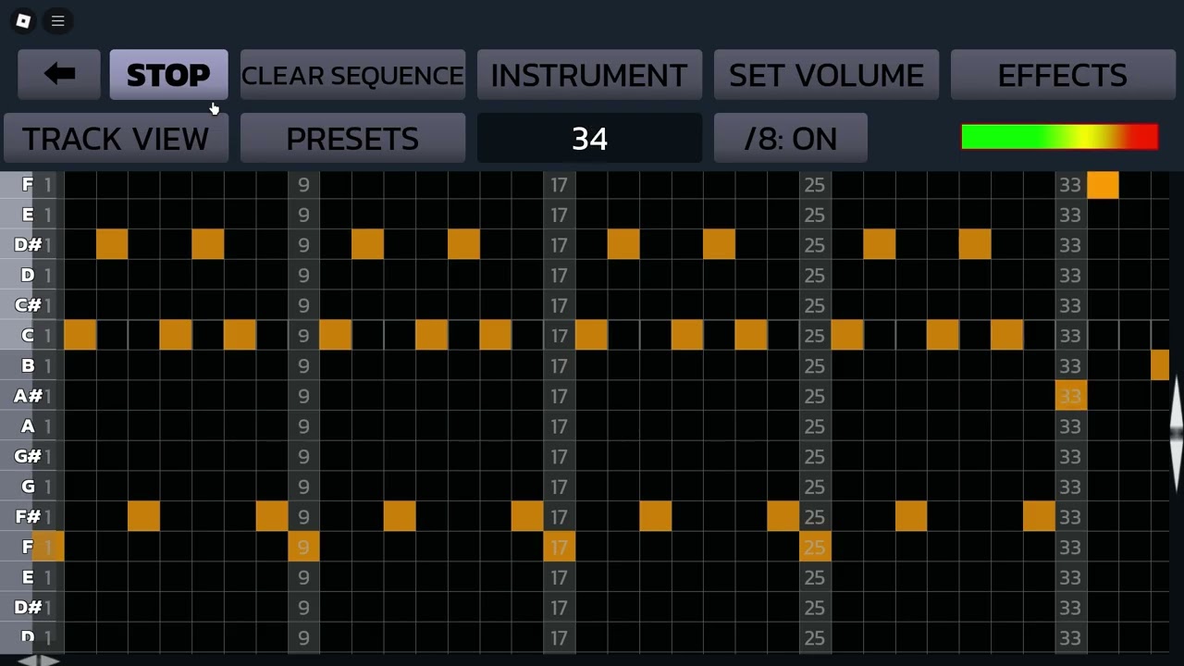Play the G# piano key label
Image resolution: width=1184 pixels, height=666 pixels.
[28, 456]
